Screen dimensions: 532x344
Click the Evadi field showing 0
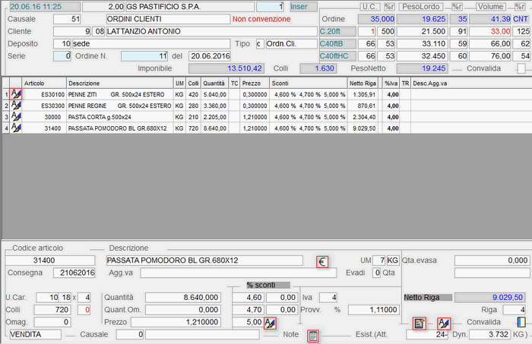tap(376, 273)
